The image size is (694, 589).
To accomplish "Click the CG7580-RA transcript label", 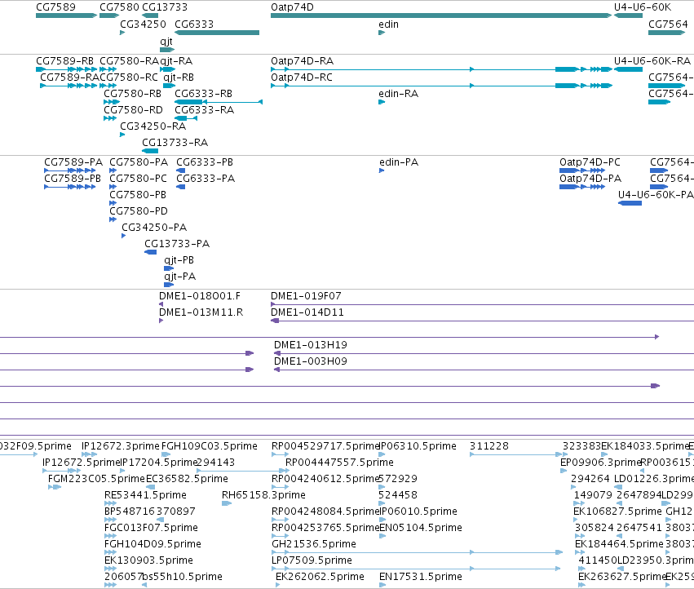I will pos(129,61).
